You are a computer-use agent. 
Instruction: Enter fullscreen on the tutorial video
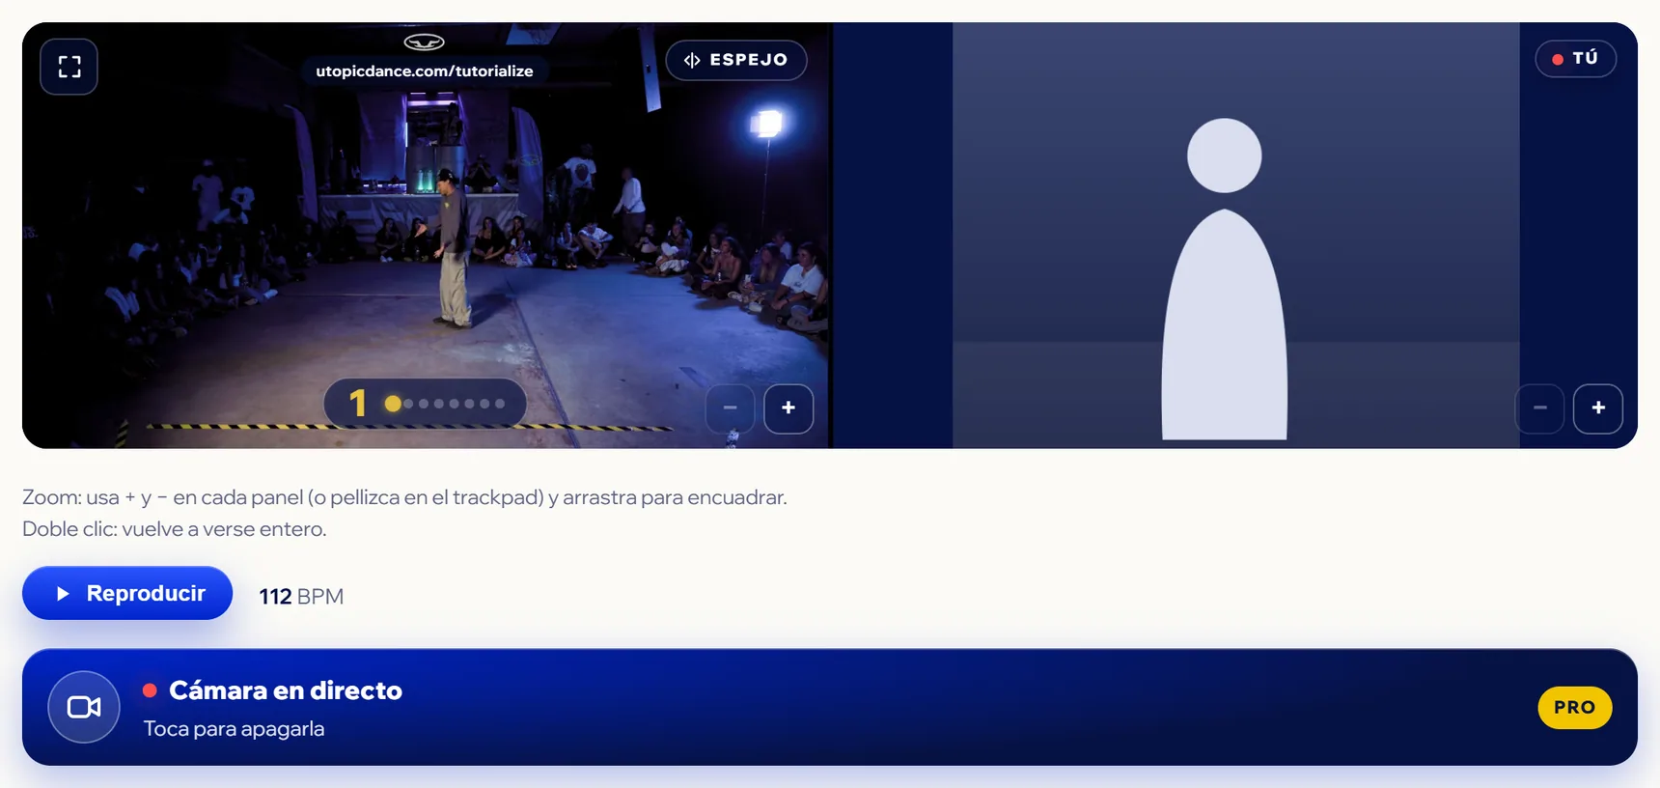[x=69, y=67]
